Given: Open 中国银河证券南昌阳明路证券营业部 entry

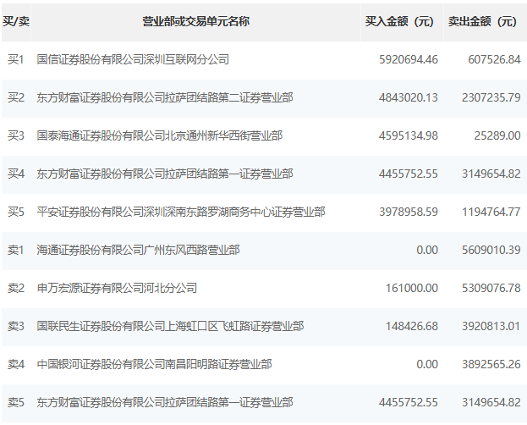Looking at the screenshot, I should point(154,364).
